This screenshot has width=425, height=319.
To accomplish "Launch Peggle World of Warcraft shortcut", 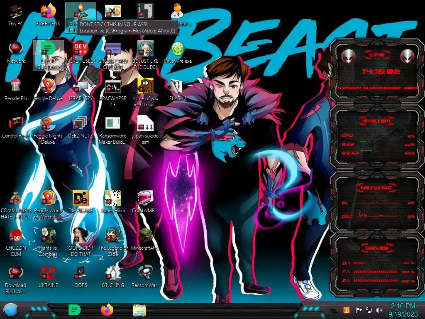I will [x=48, y=205].
